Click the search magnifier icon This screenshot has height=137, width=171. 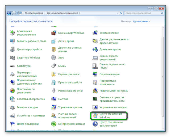point(162,13)
